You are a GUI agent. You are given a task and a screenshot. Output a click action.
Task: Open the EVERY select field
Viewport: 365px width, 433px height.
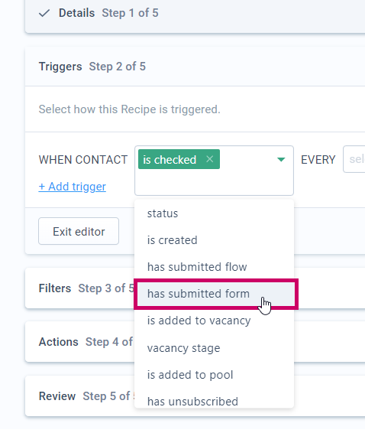pos(354,159)
